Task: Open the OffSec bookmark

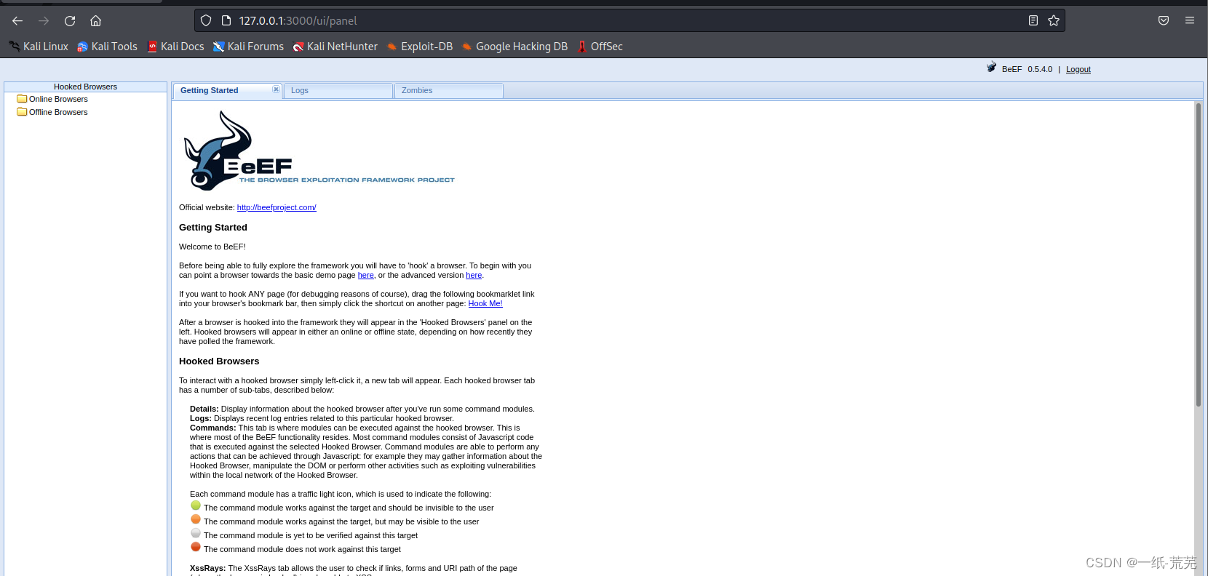Action: pos(600,46)
